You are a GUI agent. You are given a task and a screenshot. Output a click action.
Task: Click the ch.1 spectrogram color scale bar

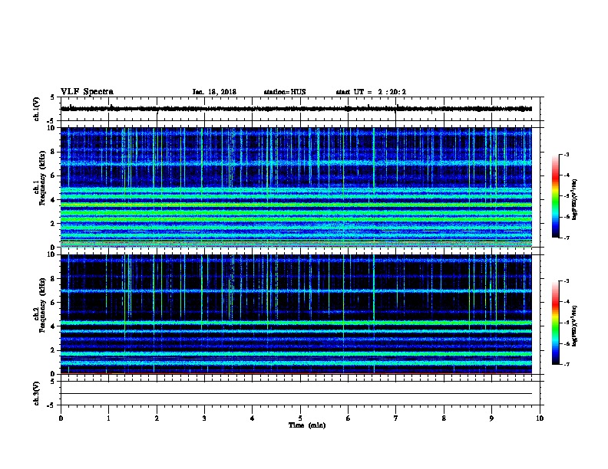556,196
